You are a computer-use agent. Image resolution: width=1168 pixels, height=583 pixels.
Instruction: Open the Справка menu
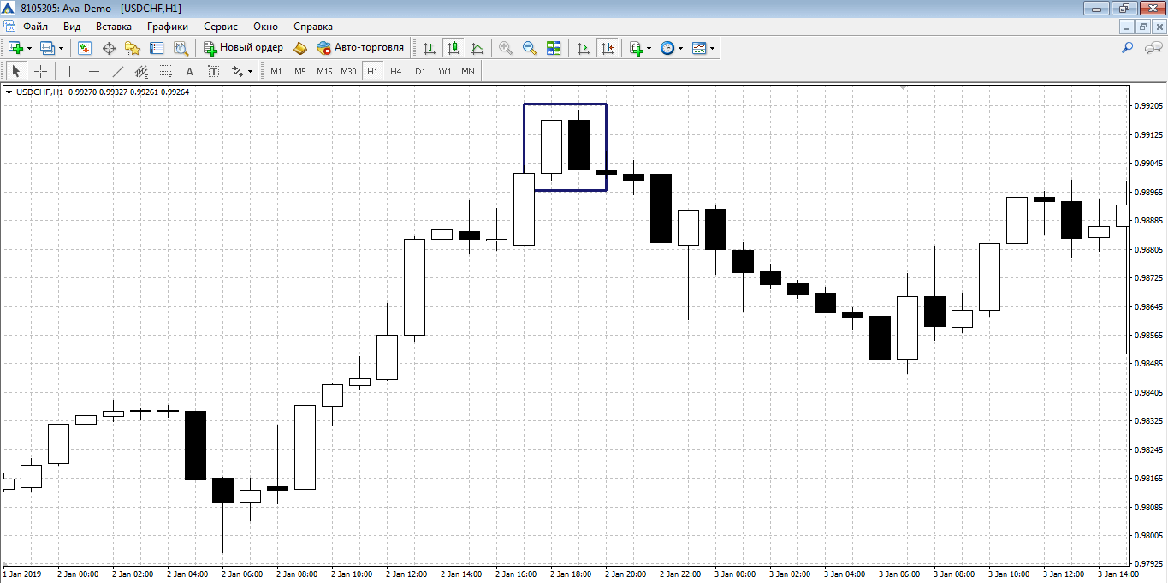313,27
